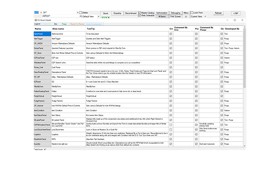This screenshot has width=280, height=171.
Task: Select the AlertsPanel row name cell
Action: (42, 34)
